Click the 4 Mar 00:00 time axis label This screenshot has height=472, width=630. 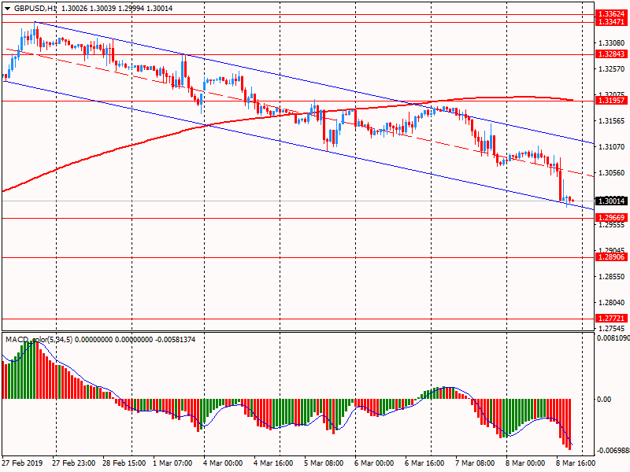tap(223, 463)
